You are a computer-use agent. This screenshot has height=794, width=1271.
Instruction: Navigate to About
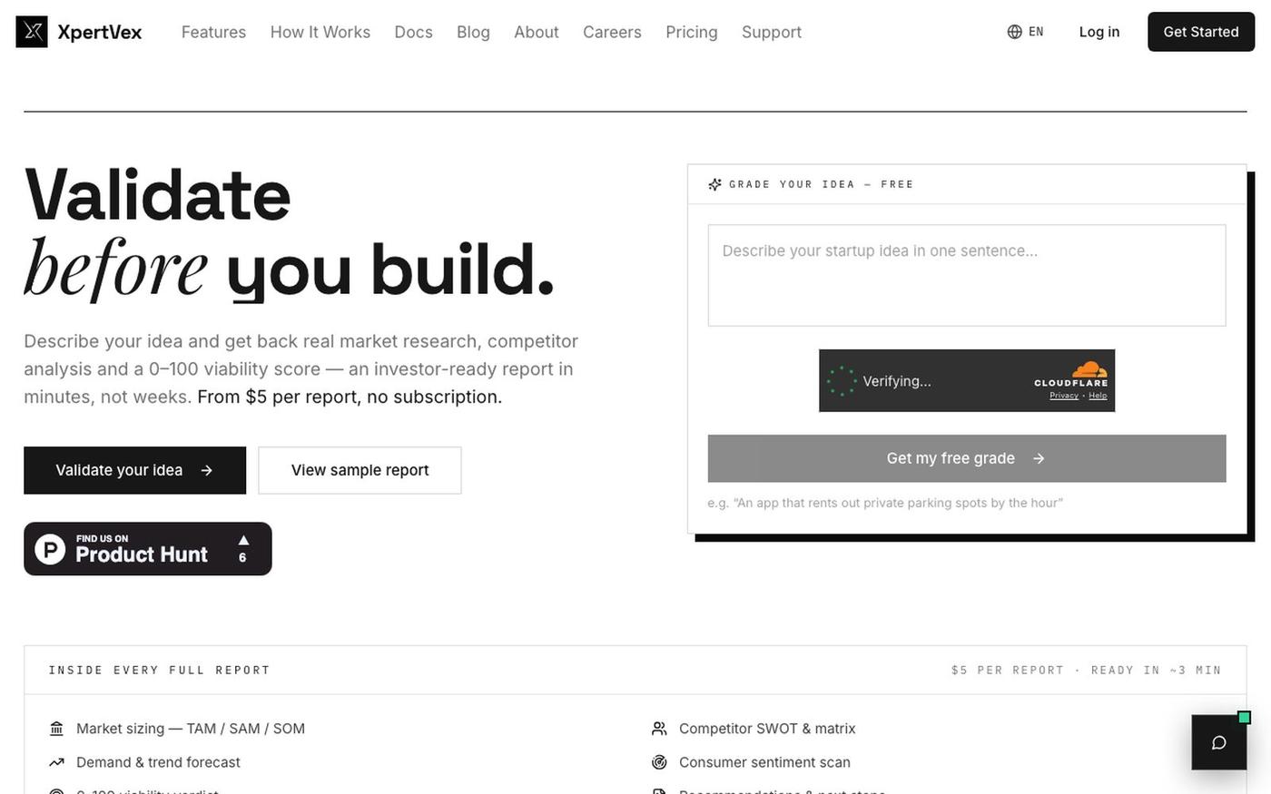click(537, 32)
